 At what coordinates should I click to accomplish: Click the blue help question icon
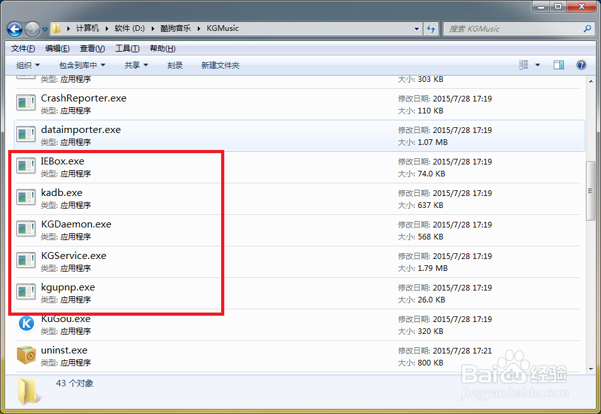click(x=581, y=65)
